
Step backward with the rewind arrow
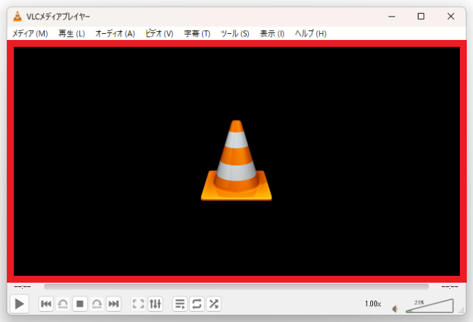63,303
